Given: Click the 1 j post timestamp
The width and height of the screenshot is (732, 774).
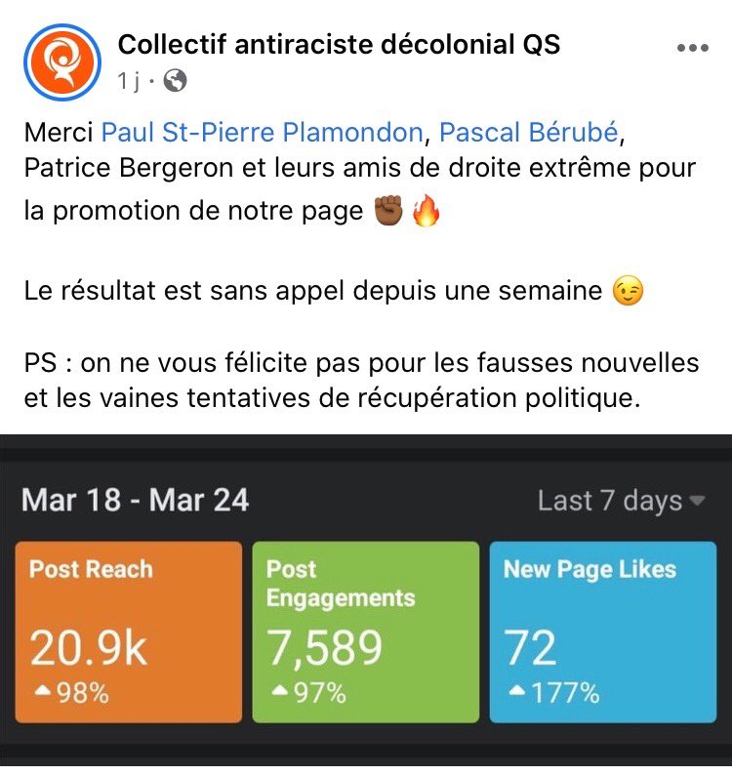Looking at the screenshot, I should [128, 82].
